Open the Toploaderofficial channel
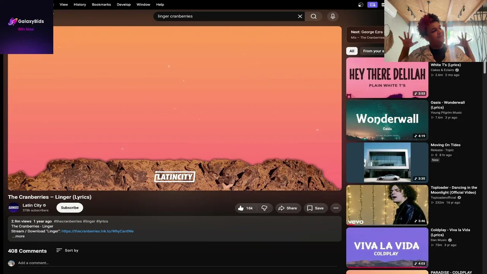 tap(443, 198)
